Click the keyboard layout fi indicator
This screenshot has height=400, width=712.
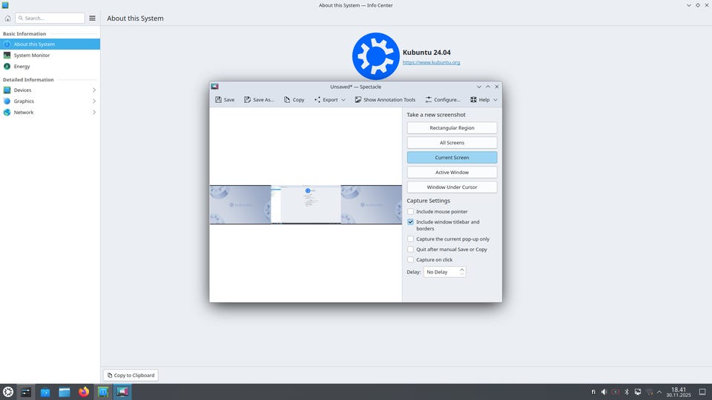pyautogui.click(x=593, y=392)
